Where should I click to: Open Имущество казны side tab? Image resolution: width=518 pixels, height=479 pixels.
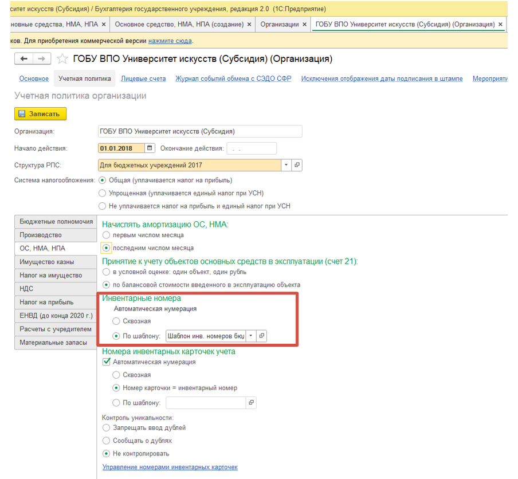tap(56, 262)
